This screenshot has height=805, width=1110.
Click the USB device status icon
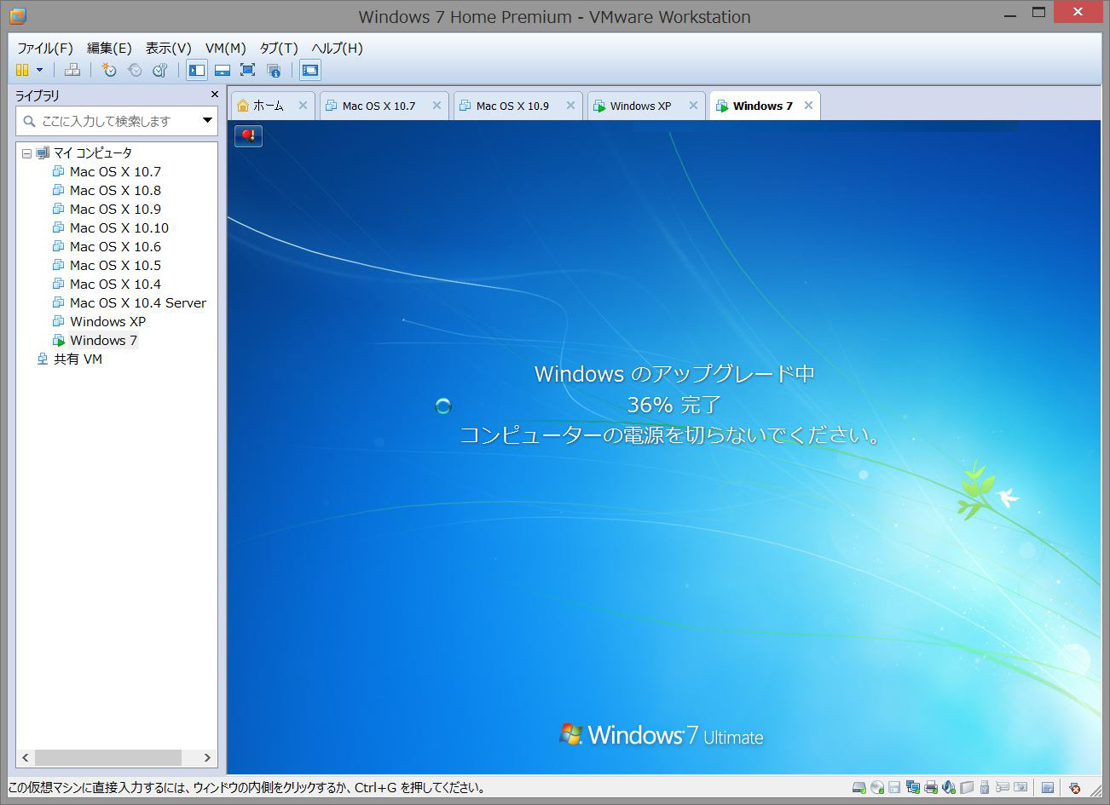[x=985, y=788]
